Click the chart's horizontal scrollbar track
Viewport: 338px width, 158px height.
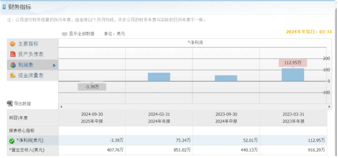click(x=195, y=107)
